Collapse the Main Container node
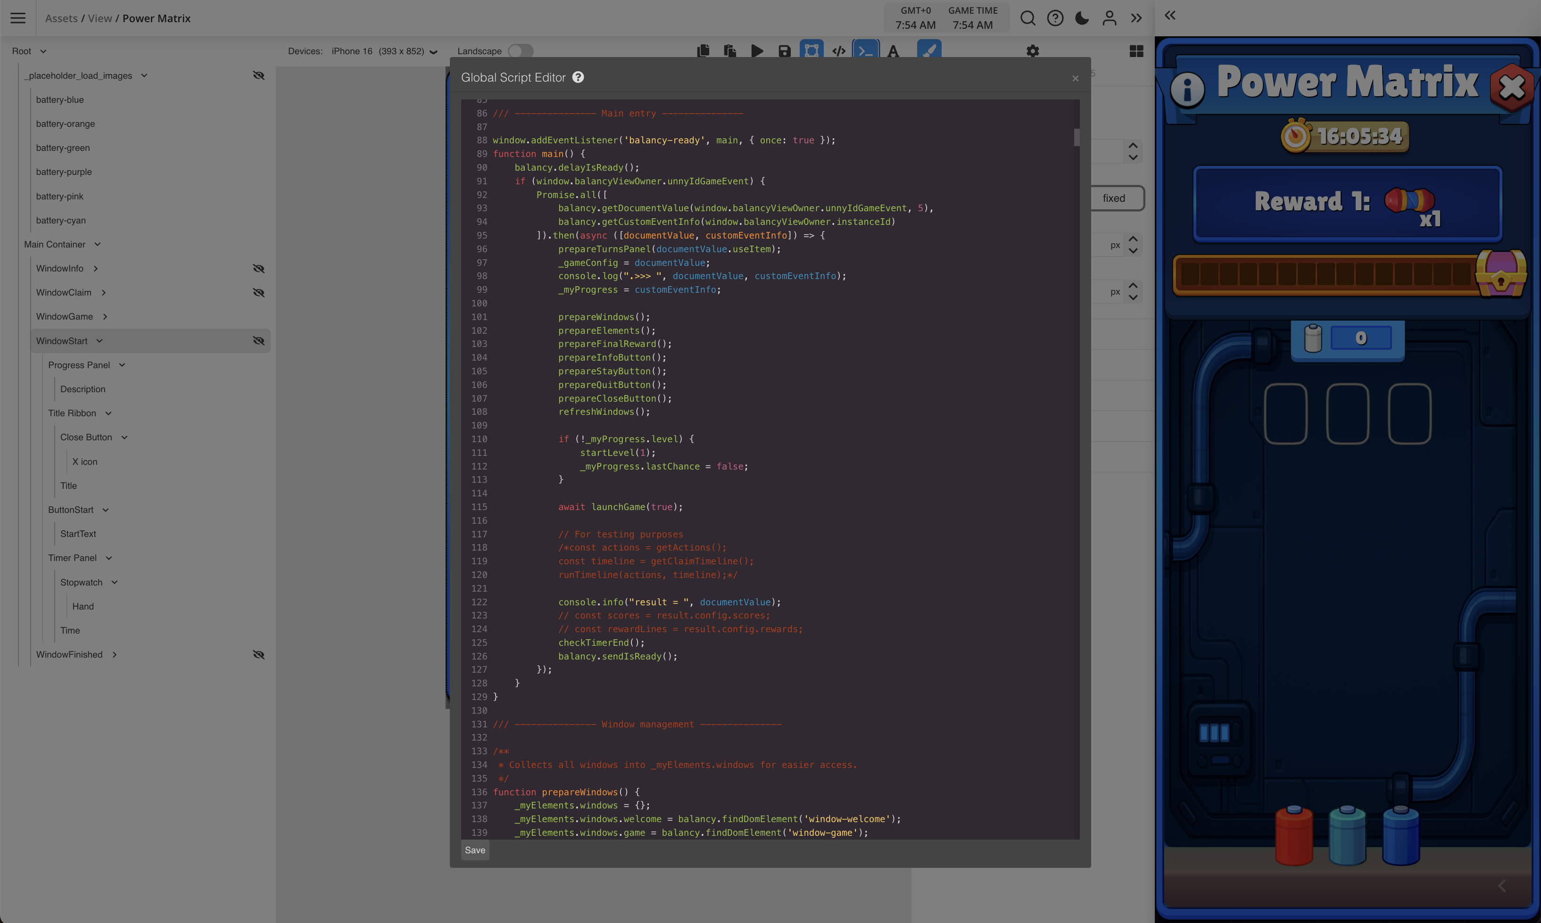 pos(98,245)
